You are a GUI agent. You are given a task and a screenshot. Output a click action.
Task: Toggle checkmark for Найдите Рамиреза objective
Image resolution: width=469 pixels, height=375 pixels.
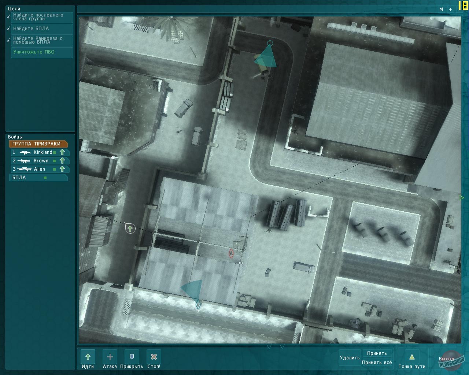click(x=8, y=40)
